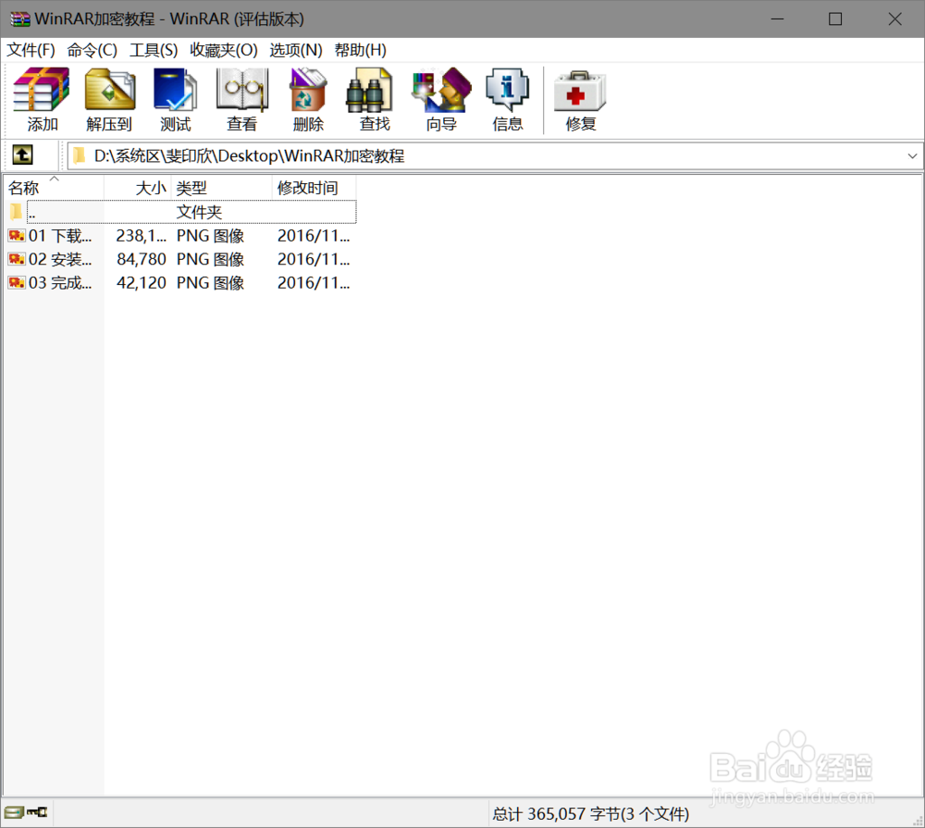This screenshot has height=828, width=925.
Task: Click PNG 图像 type of 01 下载 row
Action: [211, 236]
